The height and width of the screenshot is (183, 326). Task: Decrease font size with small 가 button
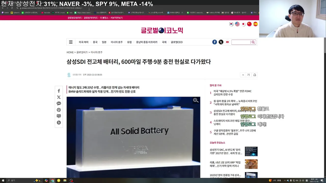[x=243, y=75]
